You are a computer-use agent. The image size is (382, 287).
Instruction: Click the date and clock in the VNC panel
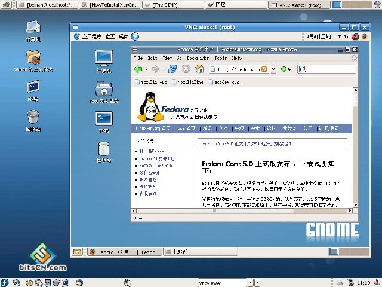point(327,36)
